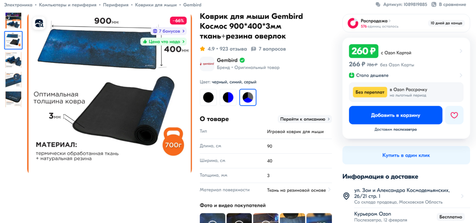Image resolution: width=476 pixels, height=223 pixels.
Task: Click Добавить в корзину button
Action: pos(396,115)
